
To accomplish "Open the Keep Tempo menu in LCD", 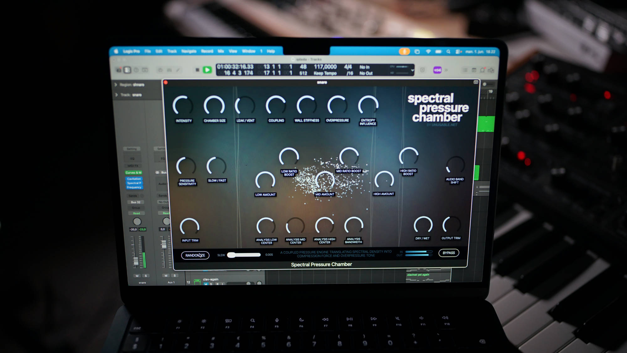I will pos(325,73).
